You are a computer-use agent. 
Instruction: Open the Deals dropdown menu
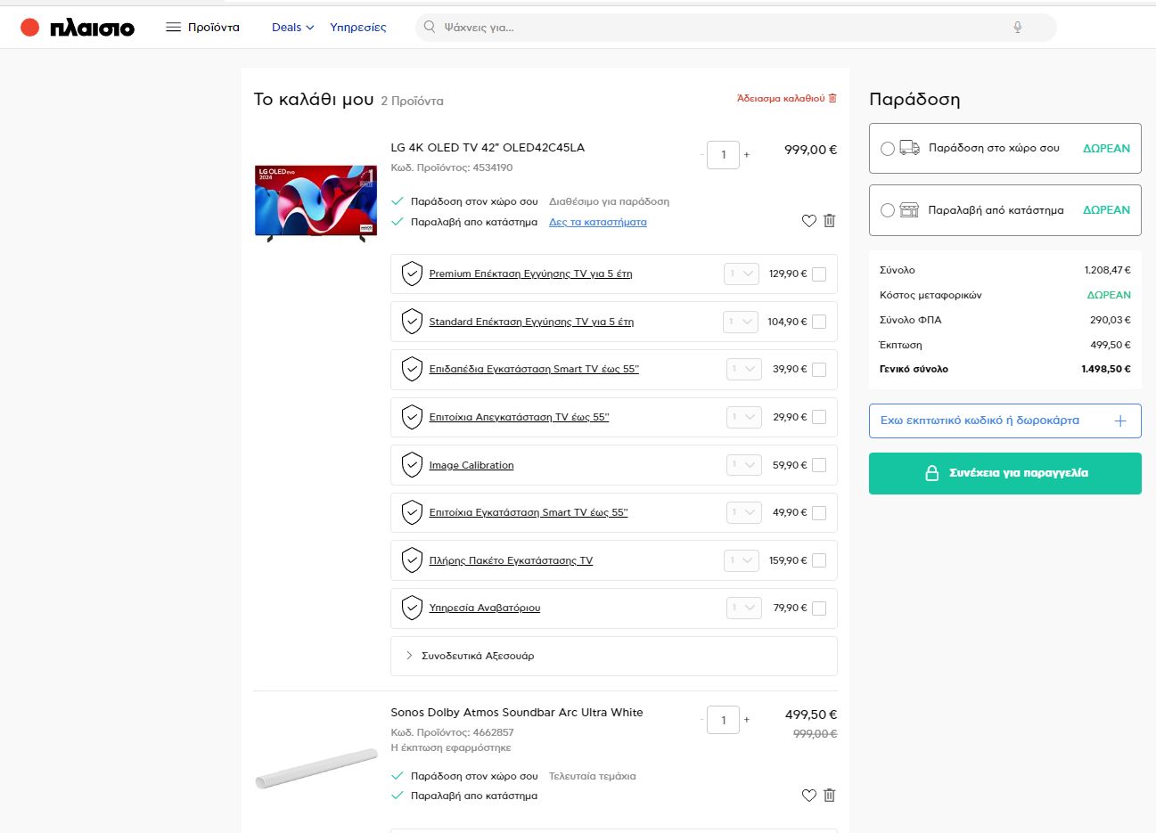[x=292, y=28]
